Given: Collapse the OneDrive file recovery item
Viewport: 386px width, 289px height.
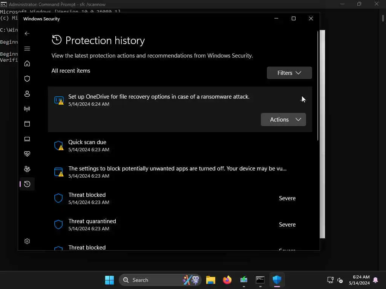Looking at the screenshot, I should (x=180, y=100).
